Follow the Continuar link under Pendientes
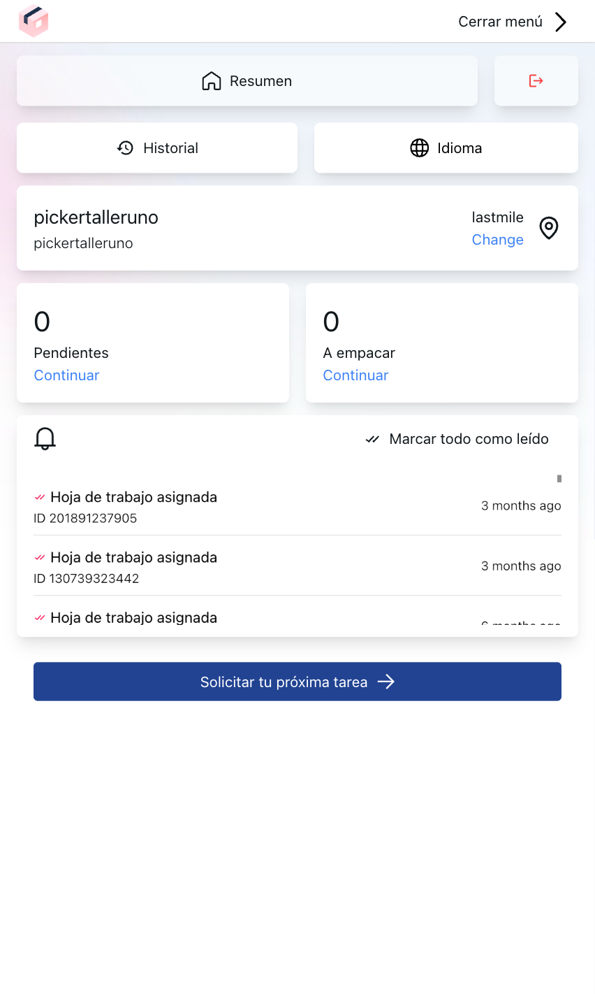This screenshot has width=595, height=994. click(66, 375)
